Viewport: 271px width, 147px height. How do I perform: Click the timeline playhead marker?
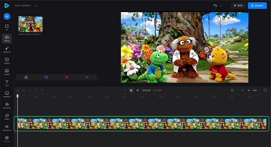(18, 96)
